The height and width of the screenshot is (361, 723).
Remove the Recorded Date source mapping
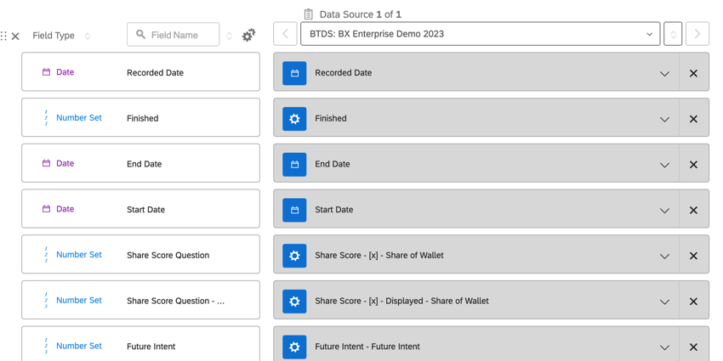coord(693,73)
